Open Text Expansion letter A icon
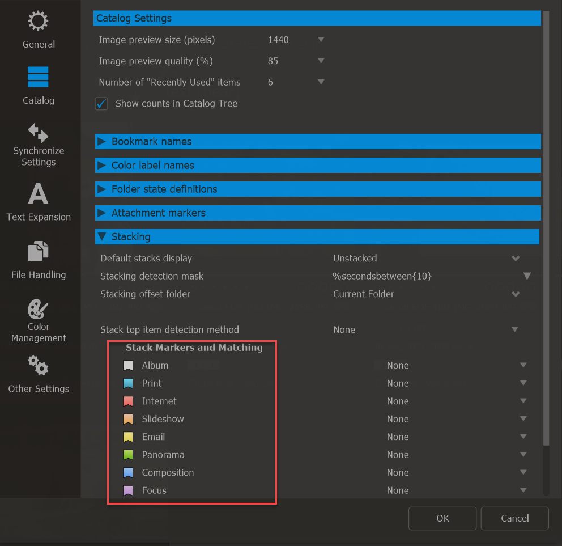562x546 pixels. point(38,193)
